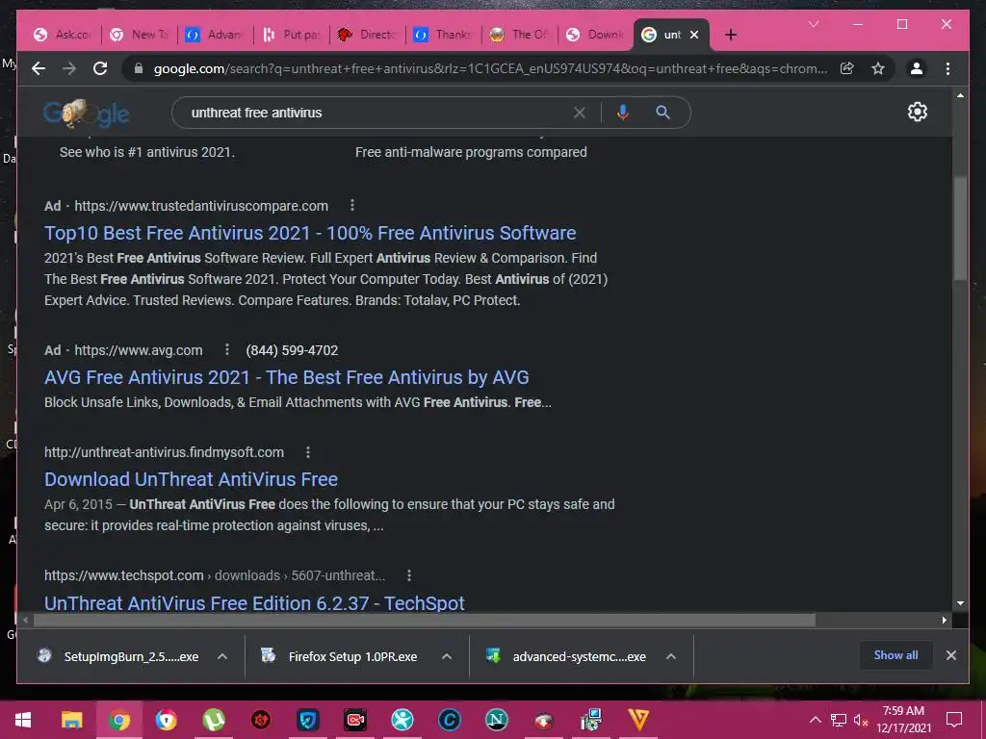
Task: Click the page scroll down arrow
Action: pos(960,603)
